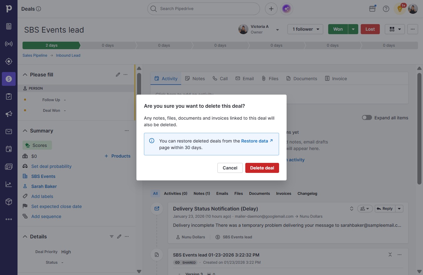Open the Campaigns megaphone sidebar icon
The height and width of the screenshot is (275, 423).
point(9,114)
